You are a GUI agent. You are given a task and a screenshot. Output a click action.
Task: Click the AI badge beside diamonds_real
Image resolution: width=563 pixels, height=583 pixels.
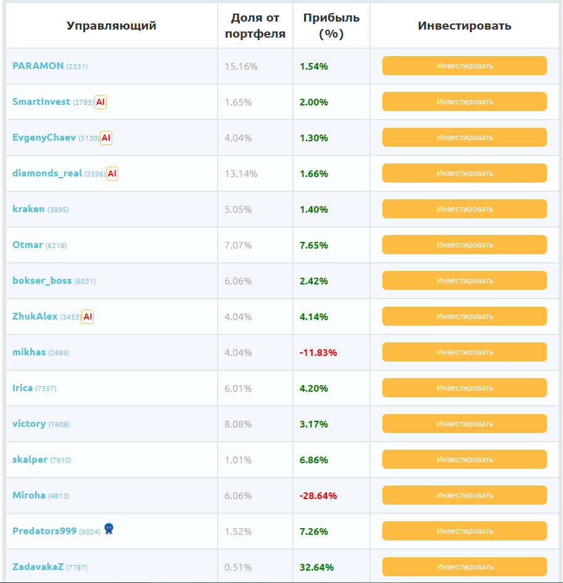coord(112,173)
